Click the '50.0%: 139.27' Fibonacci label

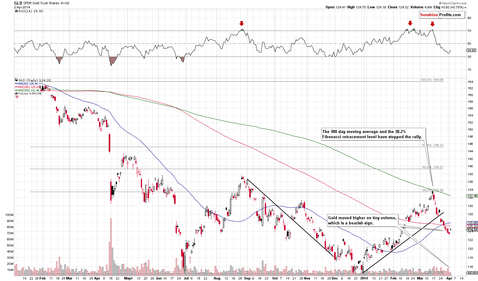click(433, 167)
